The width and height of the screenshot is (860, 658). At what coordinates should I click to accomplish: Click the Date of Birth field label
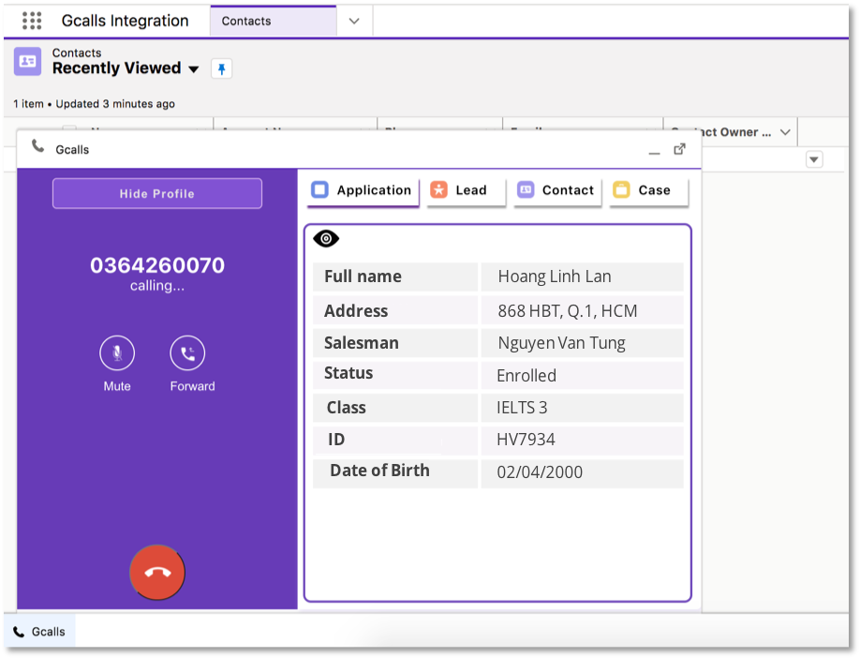pyautogui.click(x=379, y=471)
